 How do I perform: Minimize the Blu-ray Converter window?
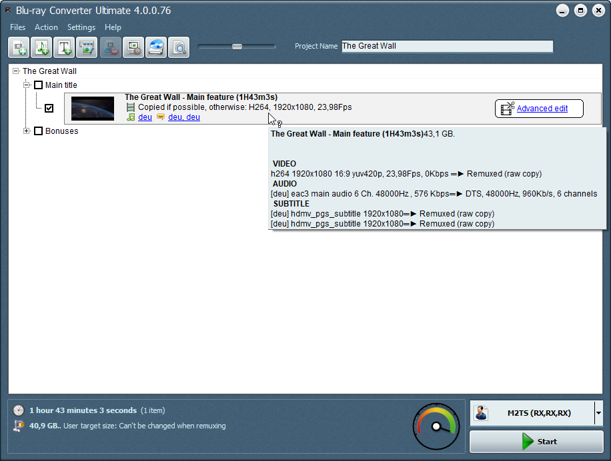(562, 11)
